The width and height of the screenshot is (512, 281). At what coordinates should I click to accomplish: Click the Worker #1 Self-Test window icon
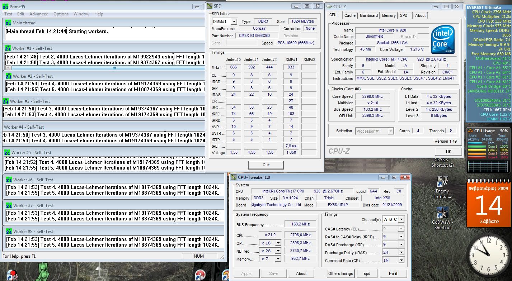pyautogui.click(x=8, y=48)
